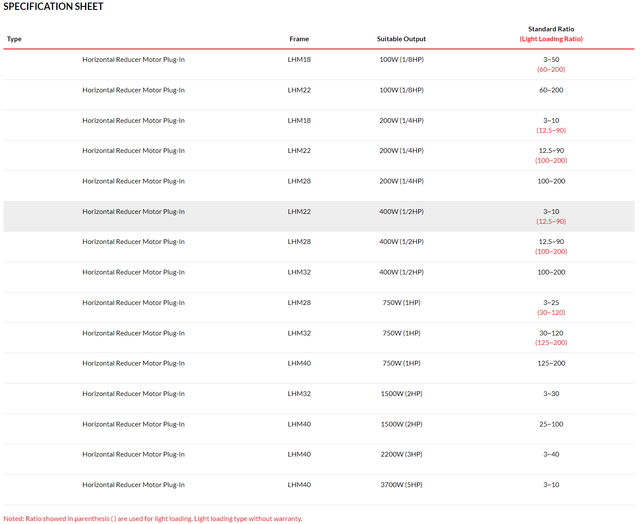Click the SPECIFICATION SHEET heading

coord(53,6)
